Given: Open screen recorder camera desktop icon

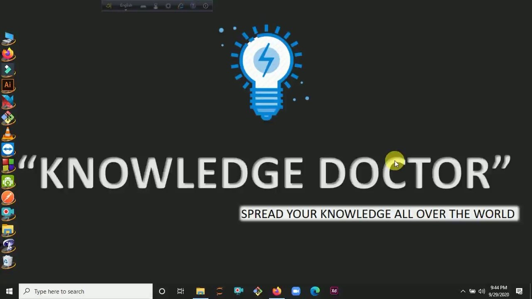Looking at the screenshot, I should click(x=8, y=213).
